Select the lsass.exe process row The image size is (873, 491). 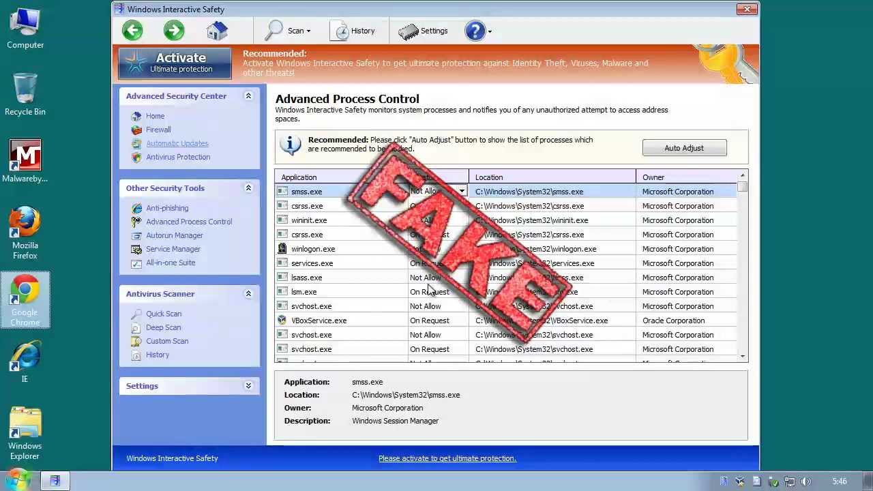coord(506,278)
